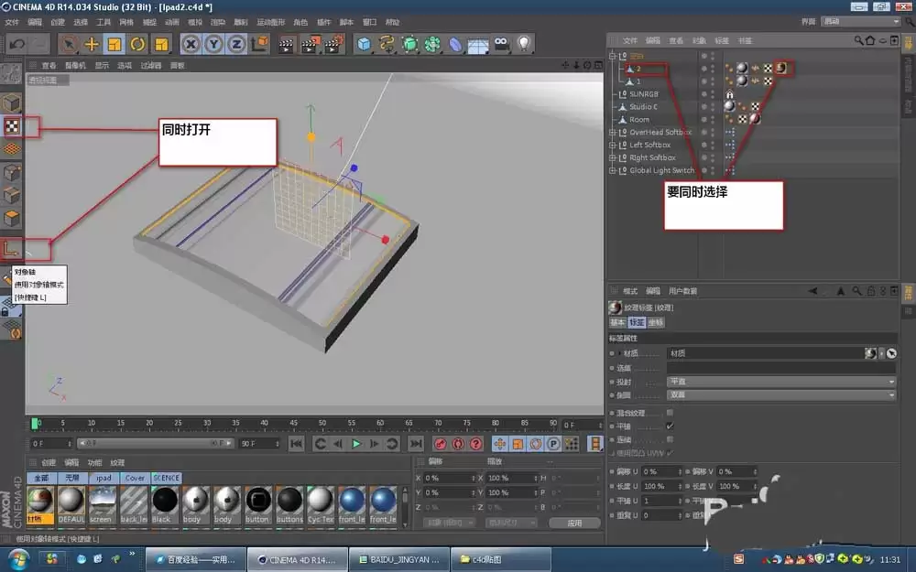
Task: Activate the Rotate tool
Action: [x=136, y=43]
